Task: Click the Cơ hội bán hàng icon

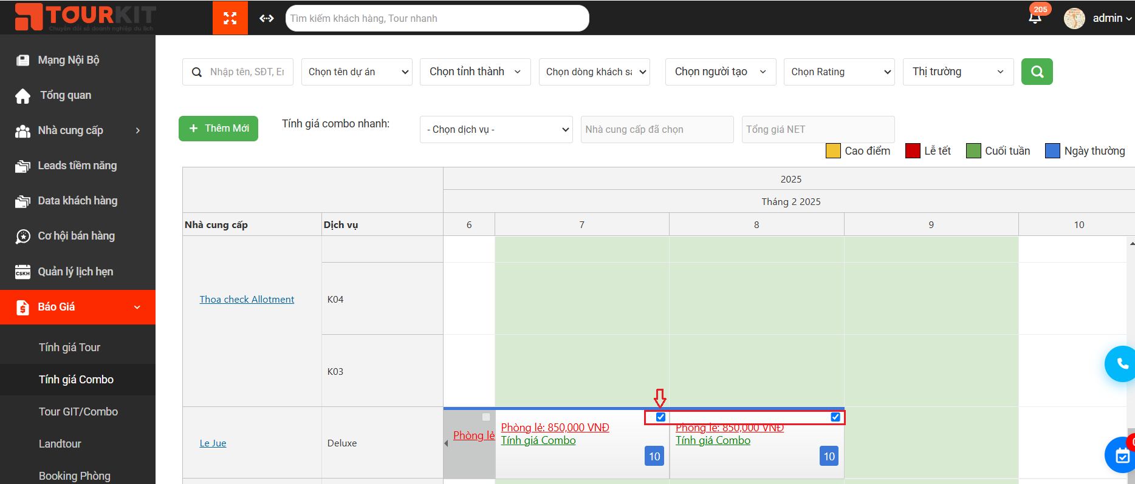Action: [22, 237]
